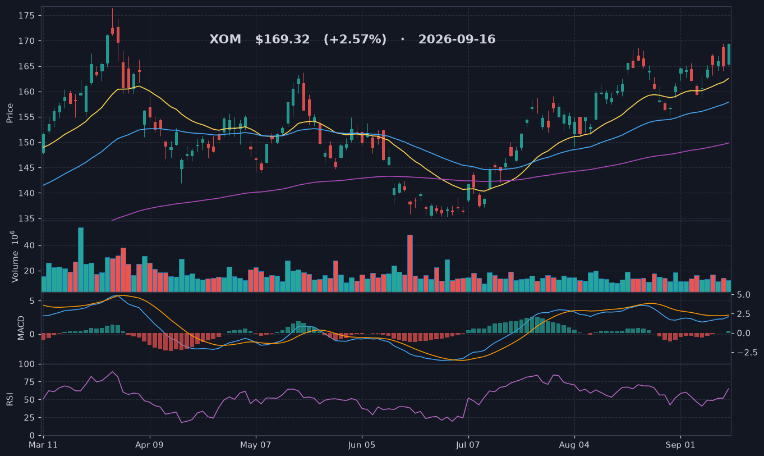
Task: Click the 100 tick on the RSI axis
Action: pos(27,364)
